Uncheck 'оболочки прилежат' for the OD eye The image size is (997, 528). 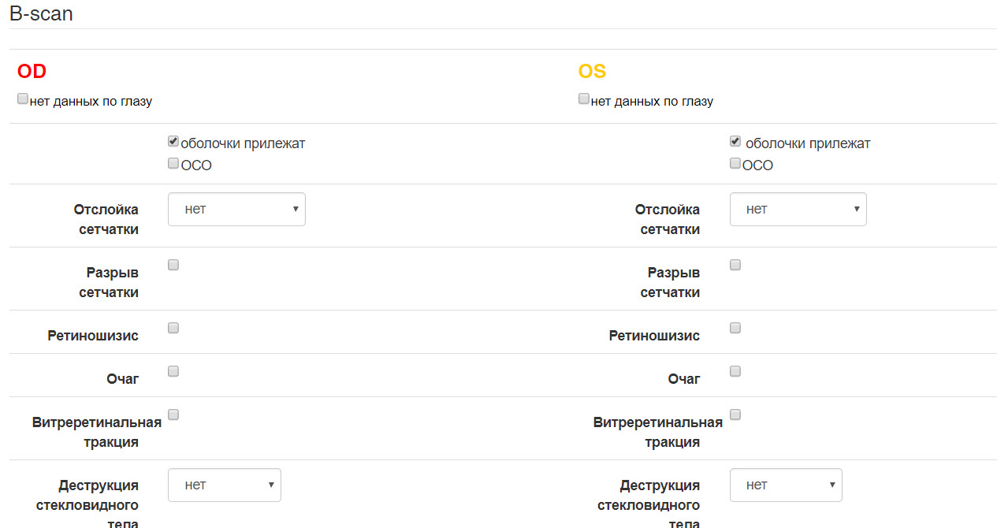[173, 142]
